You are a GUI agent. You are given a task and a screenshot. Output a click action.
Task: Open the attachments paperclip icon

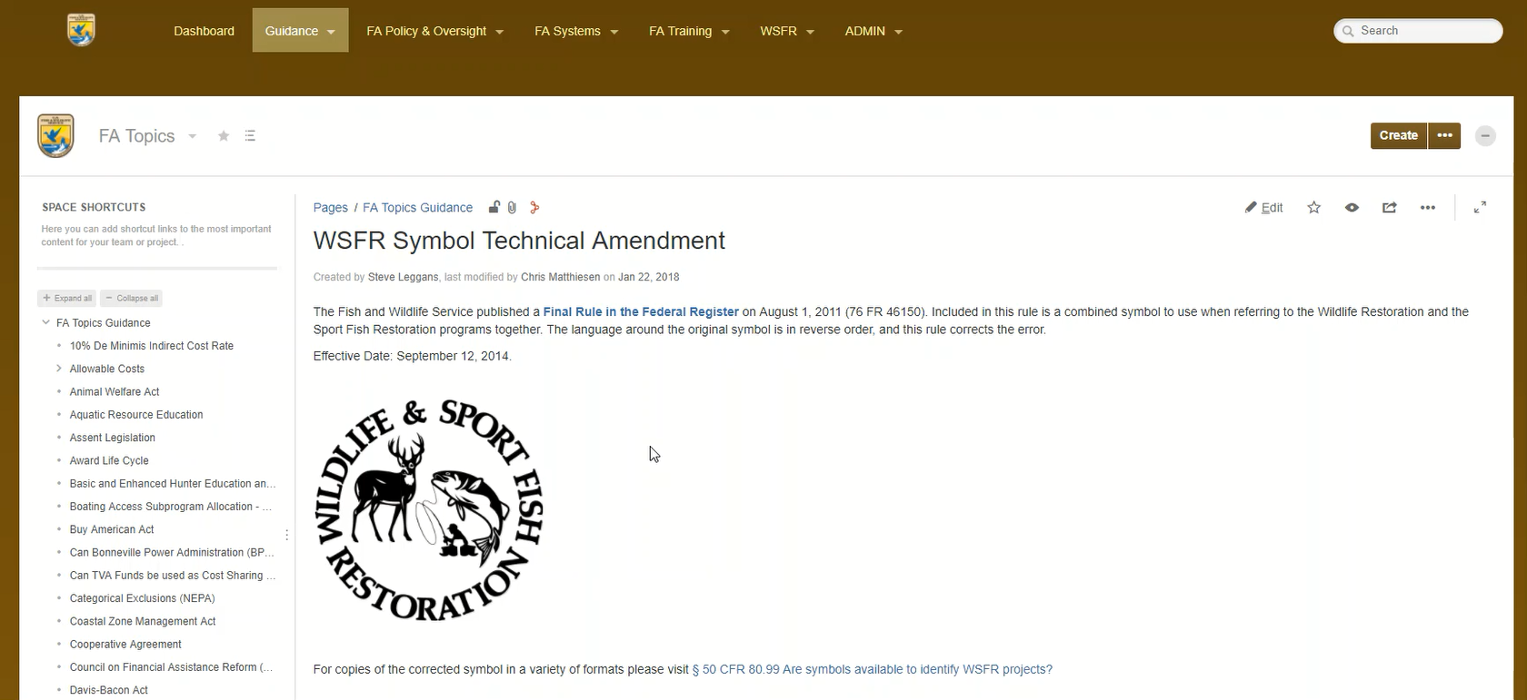513,207
